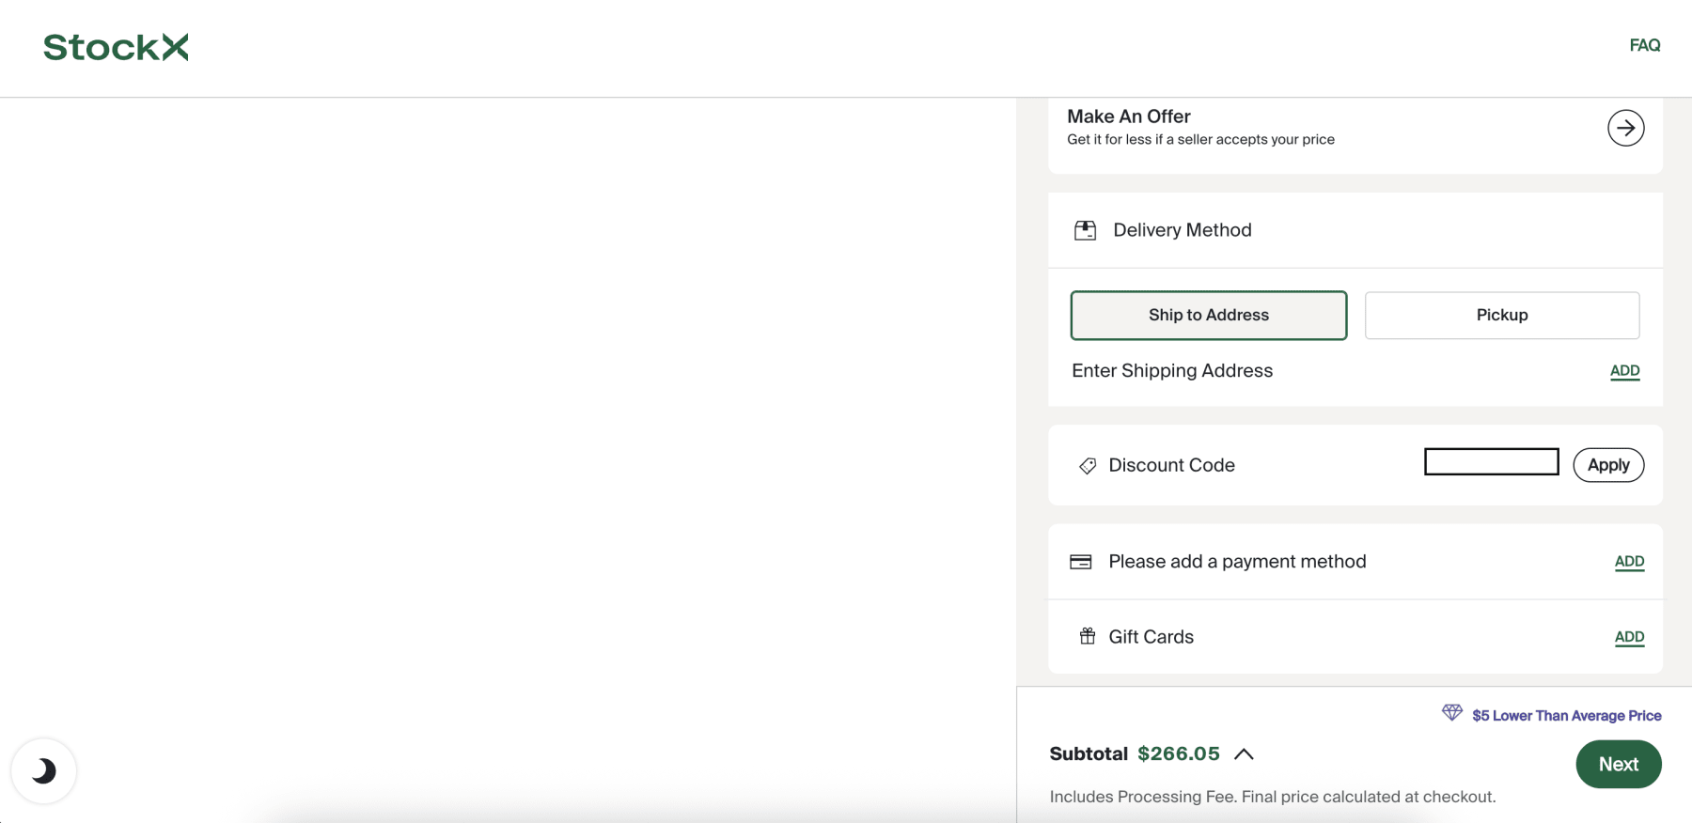
Task: Add a shipping address
Action: point(1624,371)
